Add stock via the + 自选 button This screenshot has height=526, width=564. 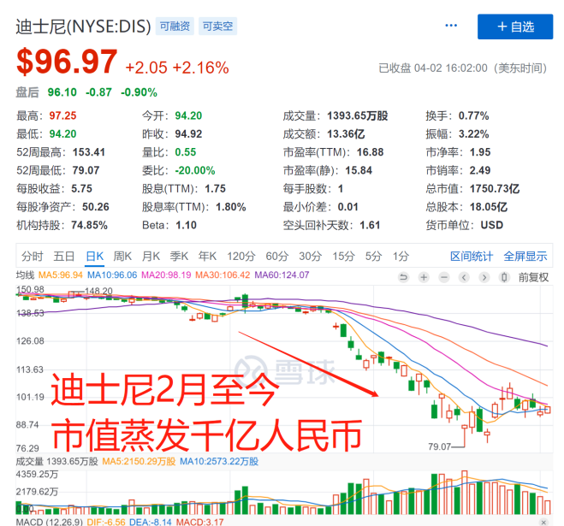[515, 27]
